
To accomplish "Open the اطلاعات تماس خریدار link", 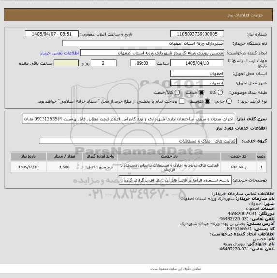I will click(x=59, y=53).
